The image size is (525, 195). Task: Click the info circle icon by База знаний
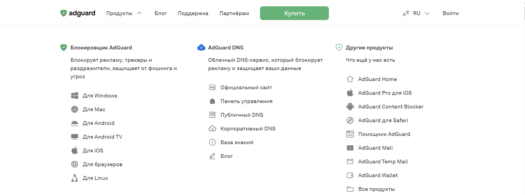[212, 142]
